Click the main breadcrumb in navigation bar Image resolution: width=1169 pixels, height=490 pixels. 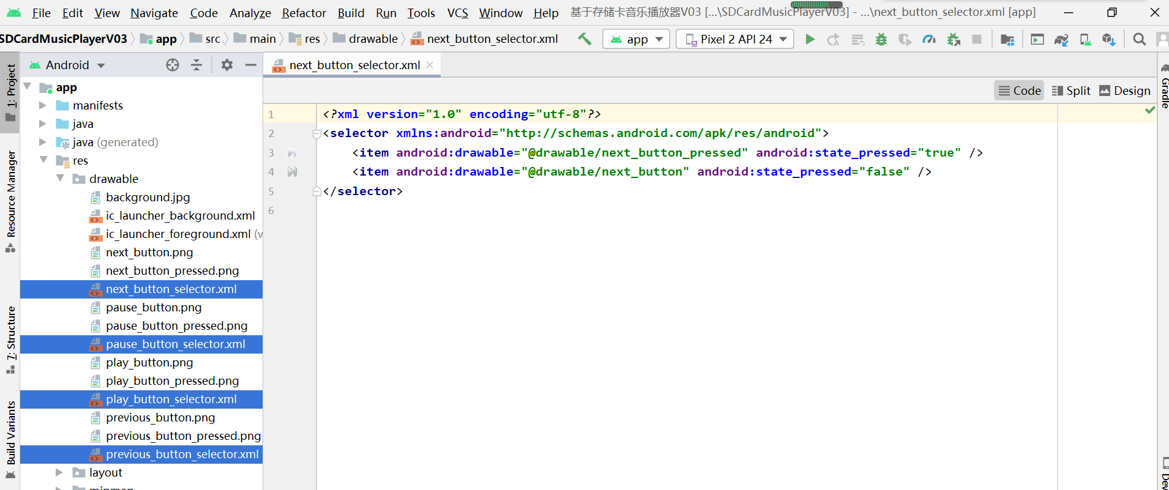pyautogui.click(x=255, y=39)
